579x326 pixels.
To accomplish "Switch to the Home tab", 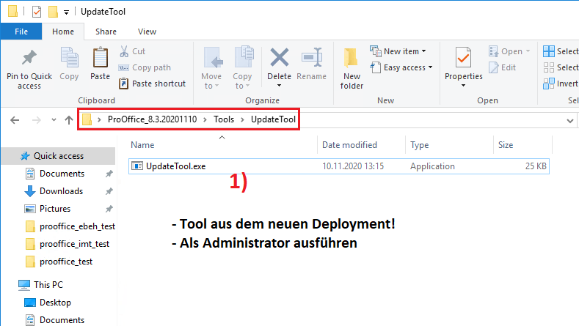I will coord(63,32).
